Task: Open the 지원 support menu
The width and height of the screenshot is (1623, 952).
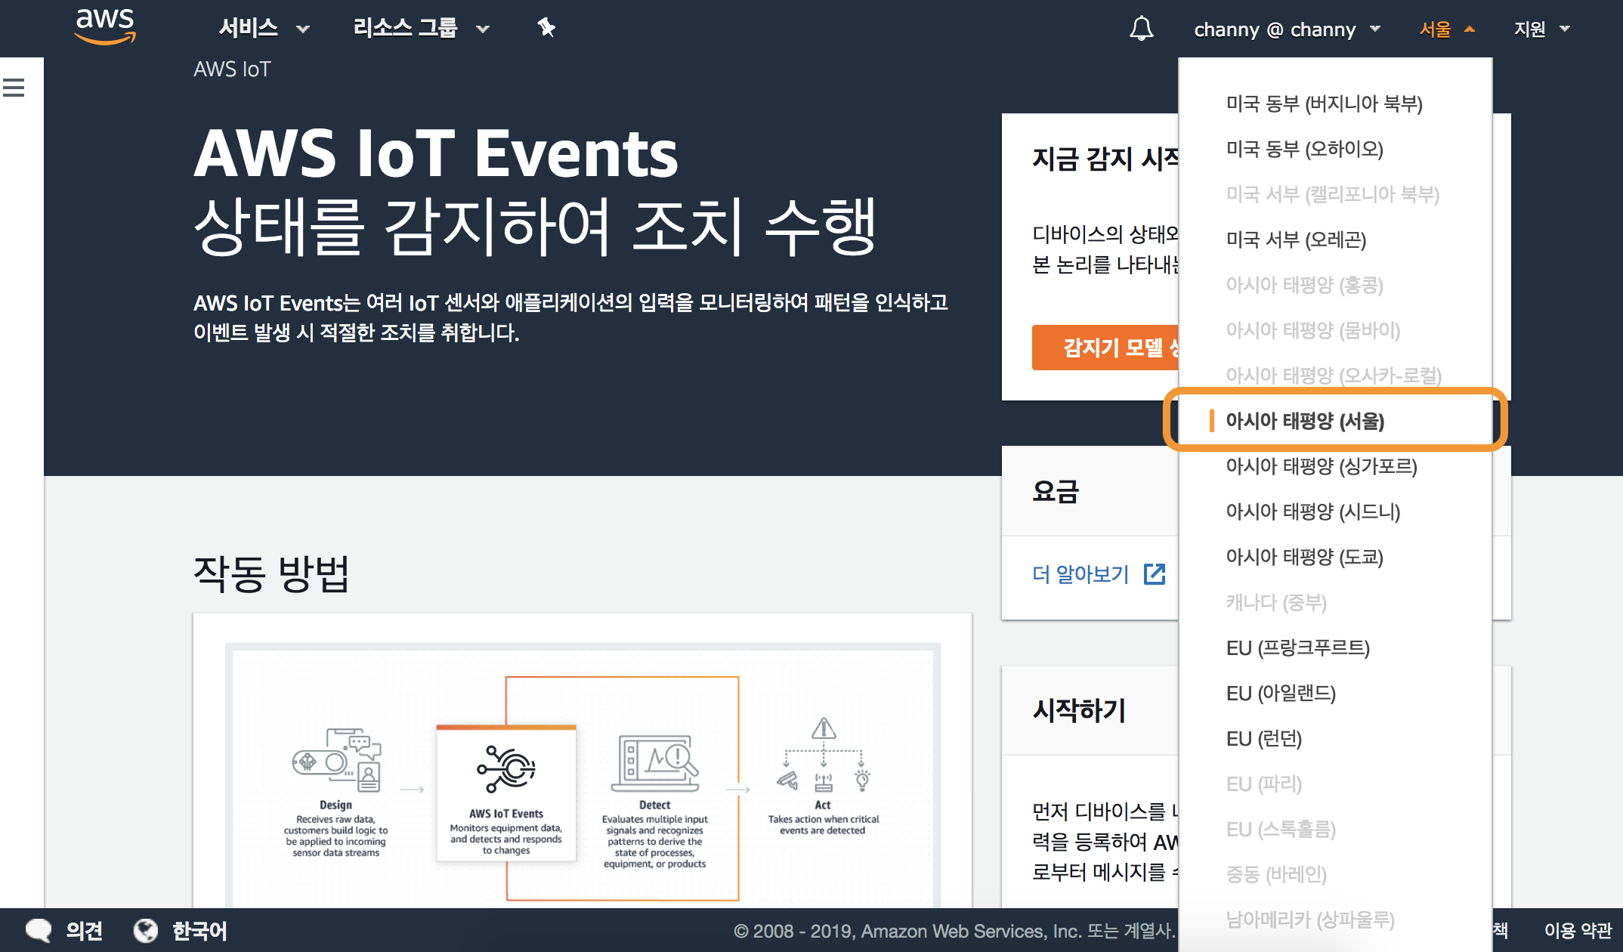Action: [1541, 29]
